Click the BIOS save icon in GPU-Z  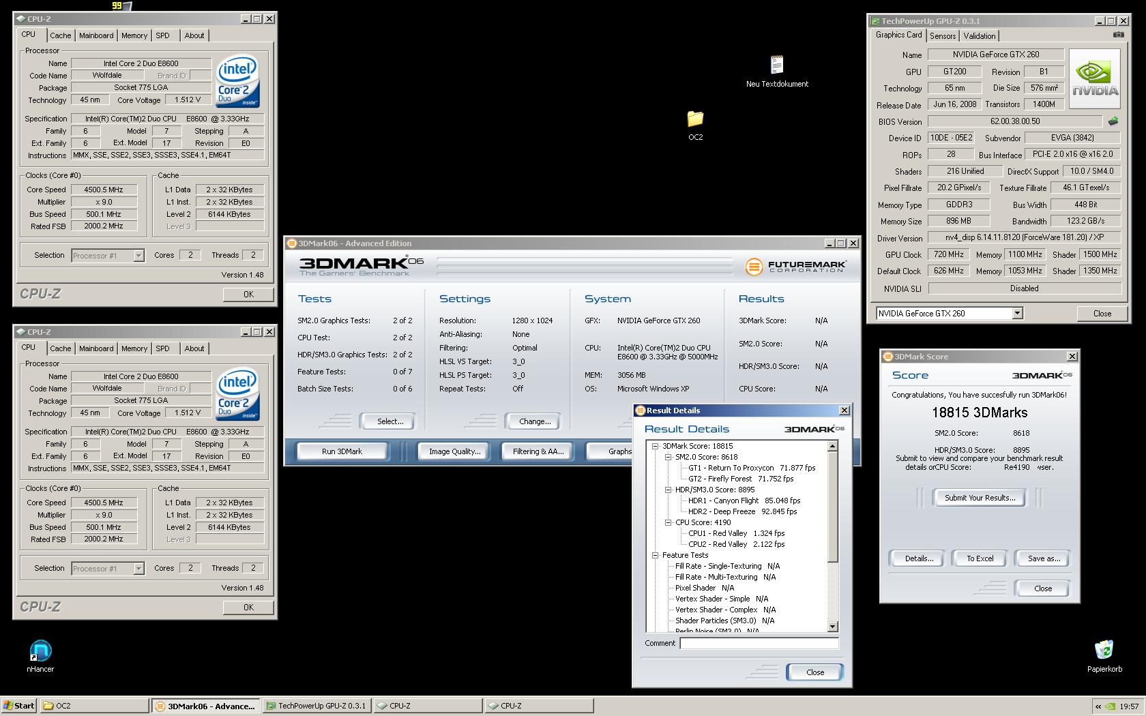[1113, 121]
